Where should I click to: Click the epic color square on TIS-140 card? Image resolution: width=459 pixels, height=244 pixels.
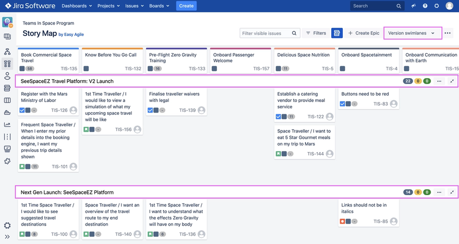click(92, 234)
